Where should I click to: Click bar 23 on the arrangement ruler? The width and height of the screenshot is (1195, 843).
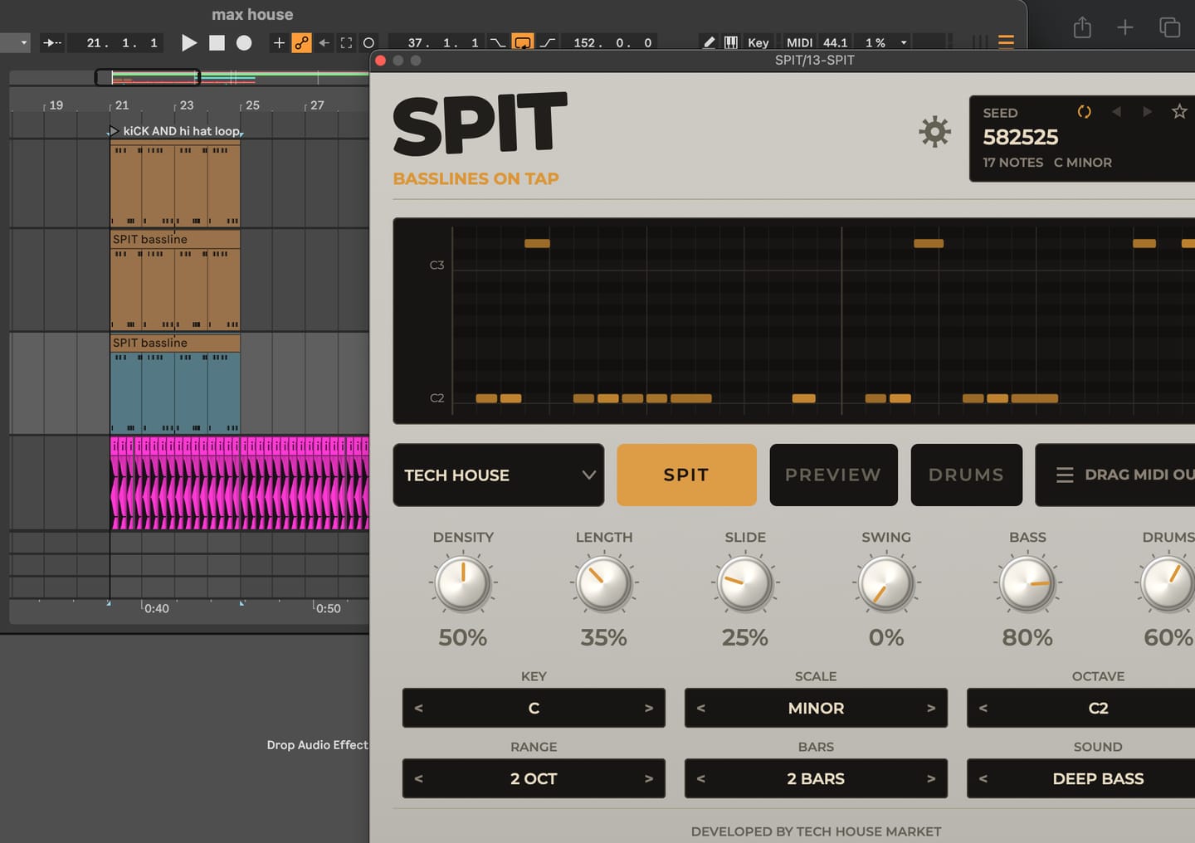(186, 105)
